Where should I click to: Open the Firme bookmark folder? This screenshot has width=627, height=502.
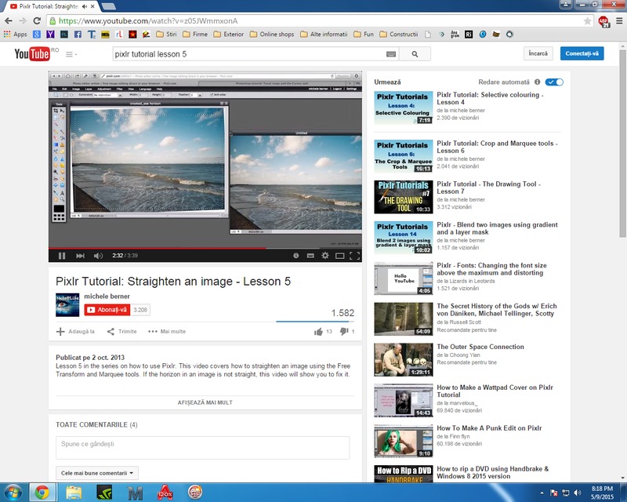tap(195, 35)
